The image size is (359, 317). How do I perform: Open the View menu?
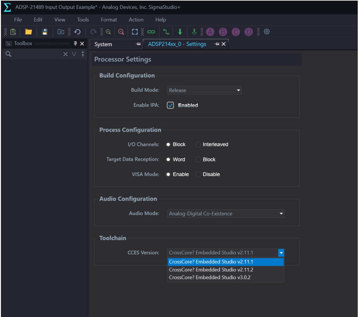pos(60,20)
